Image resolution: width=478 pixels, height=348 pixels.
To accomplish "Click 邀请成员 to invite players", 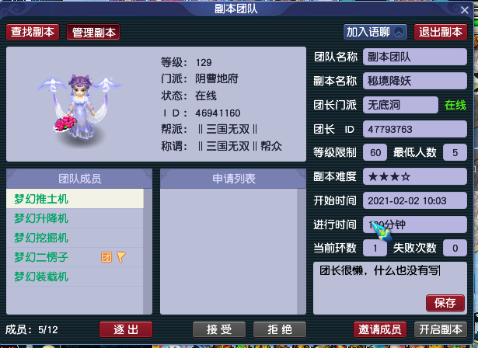I will (380, 329).
